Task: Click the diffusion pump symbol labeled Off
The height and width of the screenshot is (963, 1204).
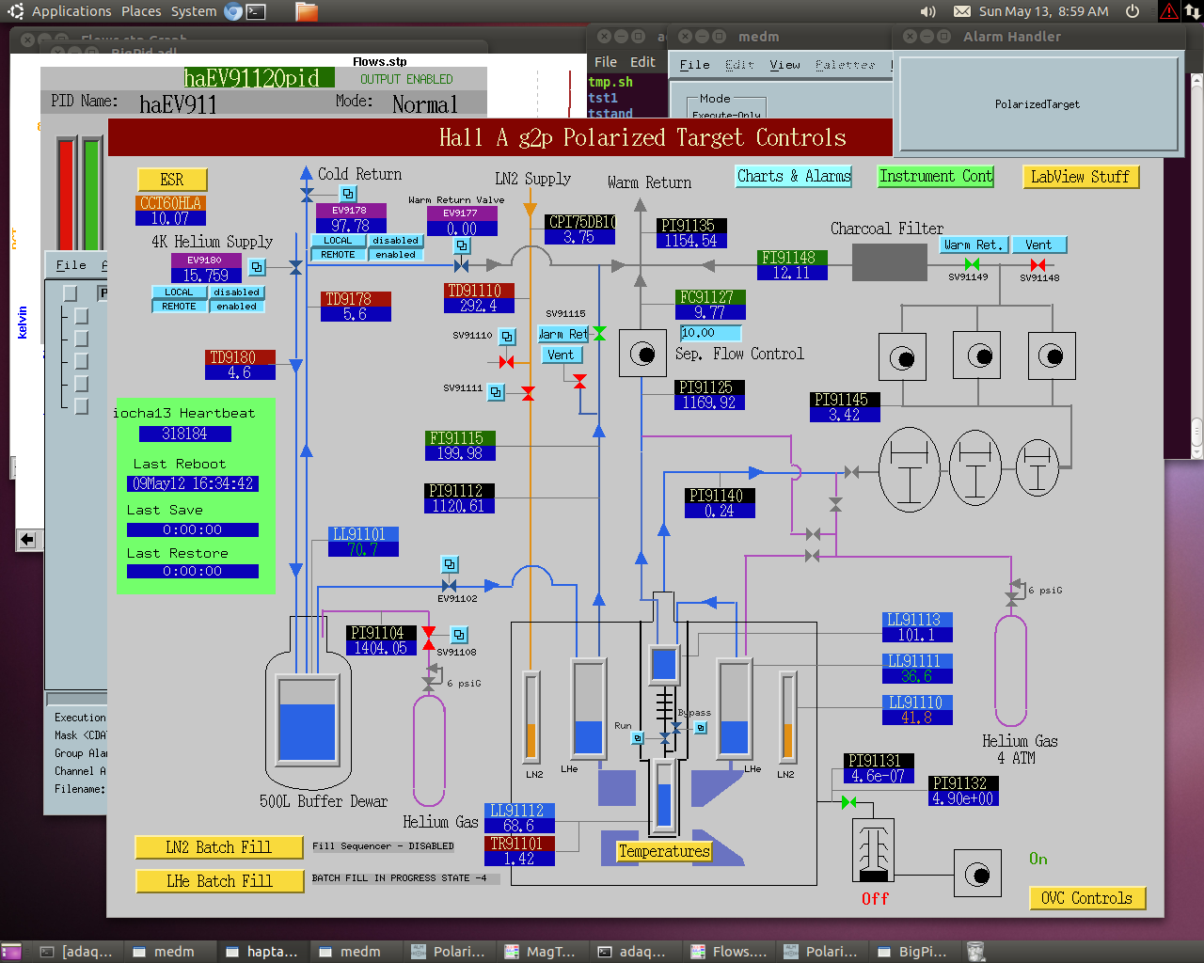Action: [x=873, y=851]
